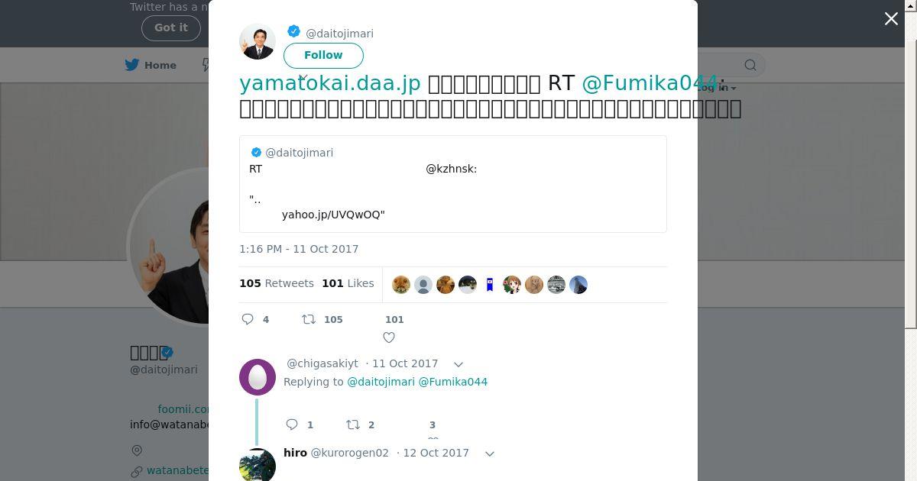Click the search magnifier icon
Image resolution: width=917 pixels, height=481 pixels.
750,65
